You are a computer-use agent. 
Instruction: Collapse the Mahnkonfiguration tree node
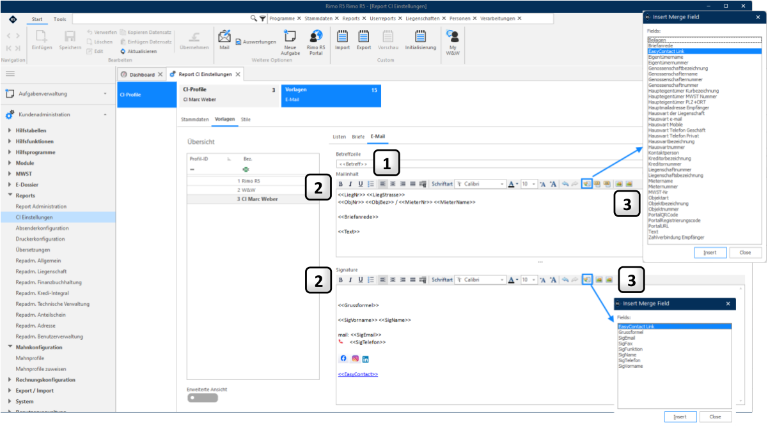pyautogui.click(x=10, y=347)
